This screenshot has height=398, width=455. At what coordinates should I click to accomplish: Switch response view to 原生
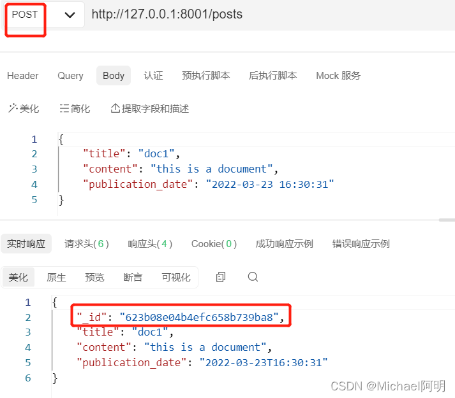pyautogui.click(x=56, y=277)
